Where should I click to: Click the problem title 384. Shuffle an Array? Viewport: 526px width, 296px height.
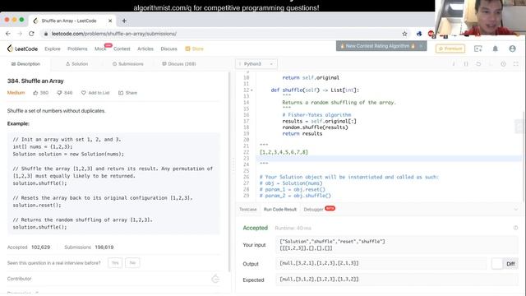pos(35,81)
